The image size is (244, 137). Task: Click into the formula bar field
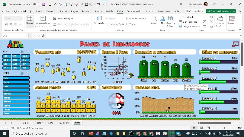[142, 36]
